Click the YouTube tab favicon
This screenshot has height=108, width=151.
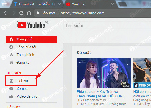pyautogui.click(x=68, y=4)
